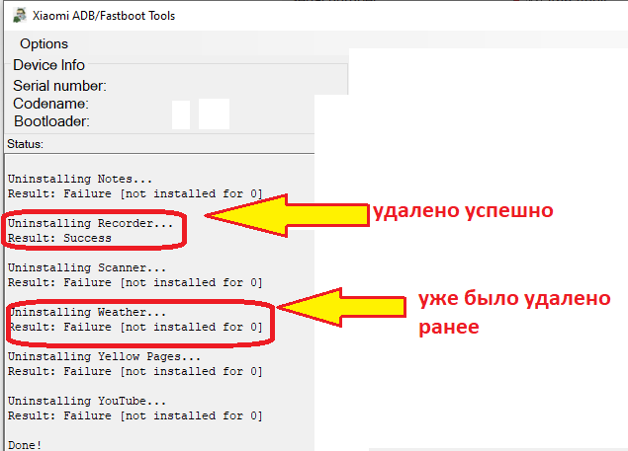This screenshot has width=628, height=451.
Task: Click the 'Uninstalling Weather...' log line
Action: (x=86, y=312)
